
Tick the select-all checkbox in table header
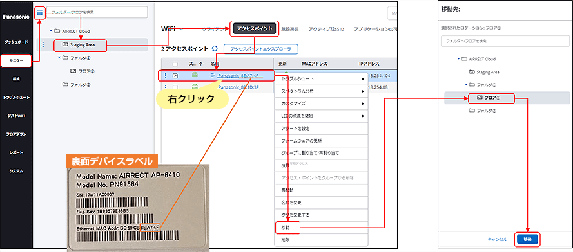(x=175, y=64)
